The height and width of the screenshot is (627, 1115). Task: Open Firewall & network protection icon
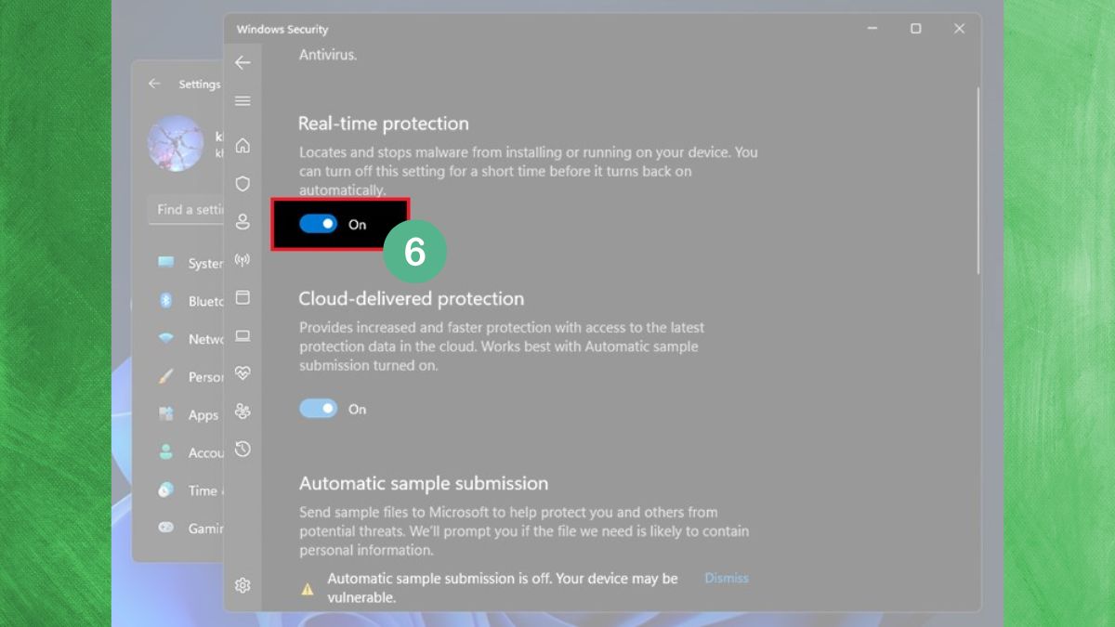tap(243, 260)
